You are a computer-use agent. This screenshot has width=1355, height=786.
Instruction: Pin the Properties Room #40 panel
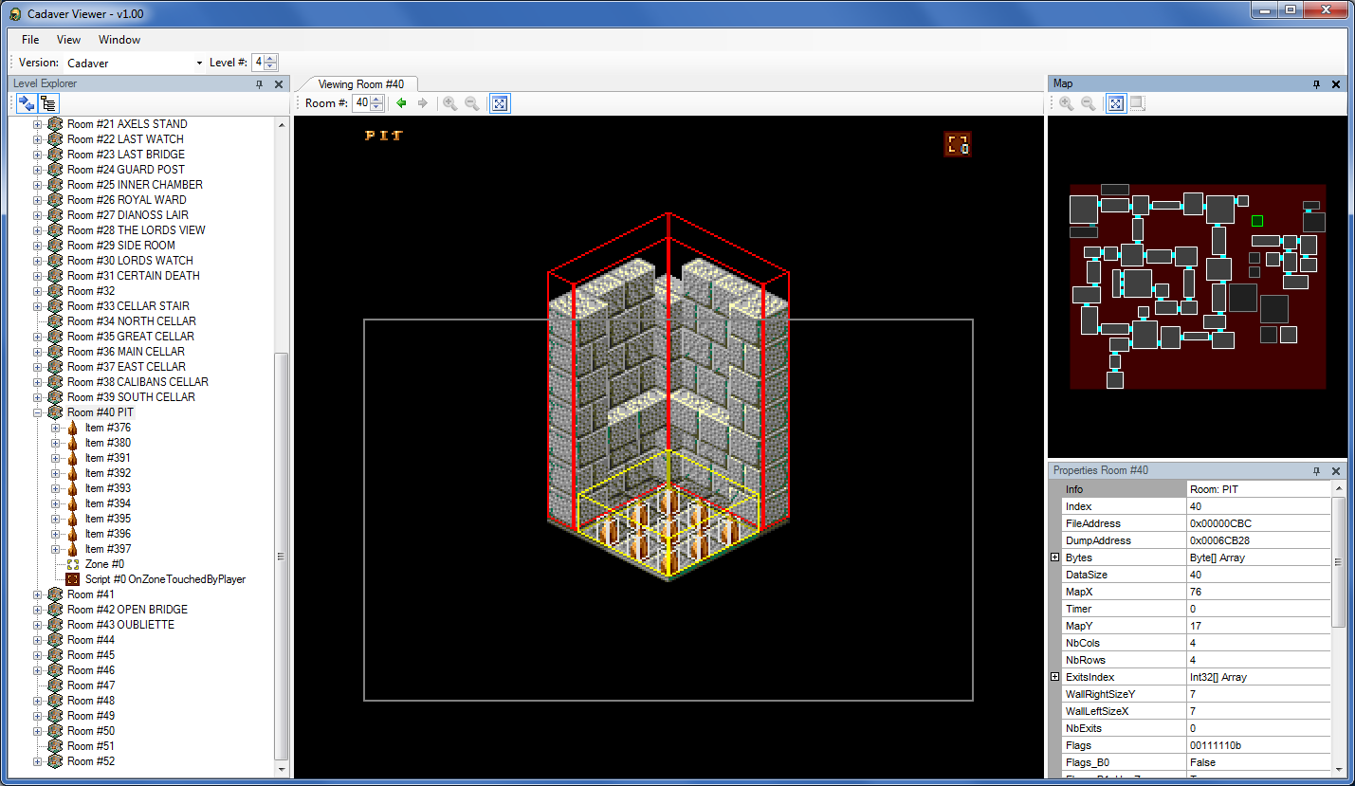(1316, 471)
